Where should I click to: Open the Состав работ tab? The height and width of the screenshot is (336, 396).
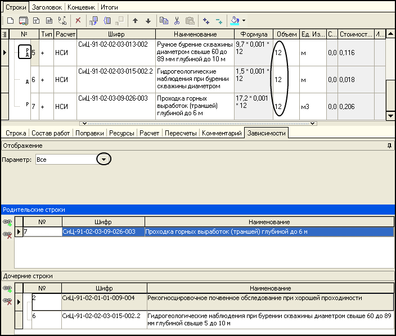click(x=51, y=133)
